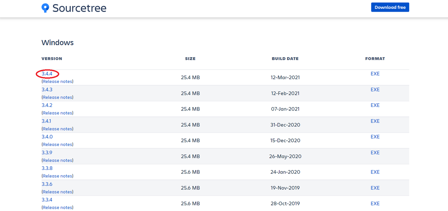View Release notes for version 3.3.6

pyautogui.click(x=57, y=192)
